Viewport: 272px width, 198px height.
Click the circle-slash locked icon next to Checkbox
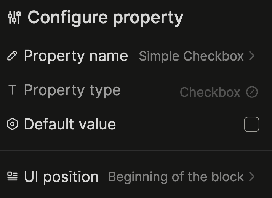(x=252, y=92)
